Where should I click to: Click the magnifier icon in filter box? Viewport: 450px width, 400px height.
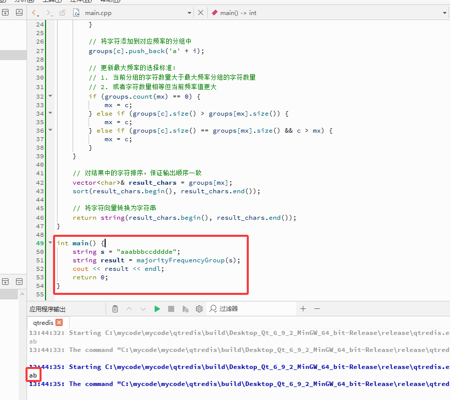[x=213, y=309]
